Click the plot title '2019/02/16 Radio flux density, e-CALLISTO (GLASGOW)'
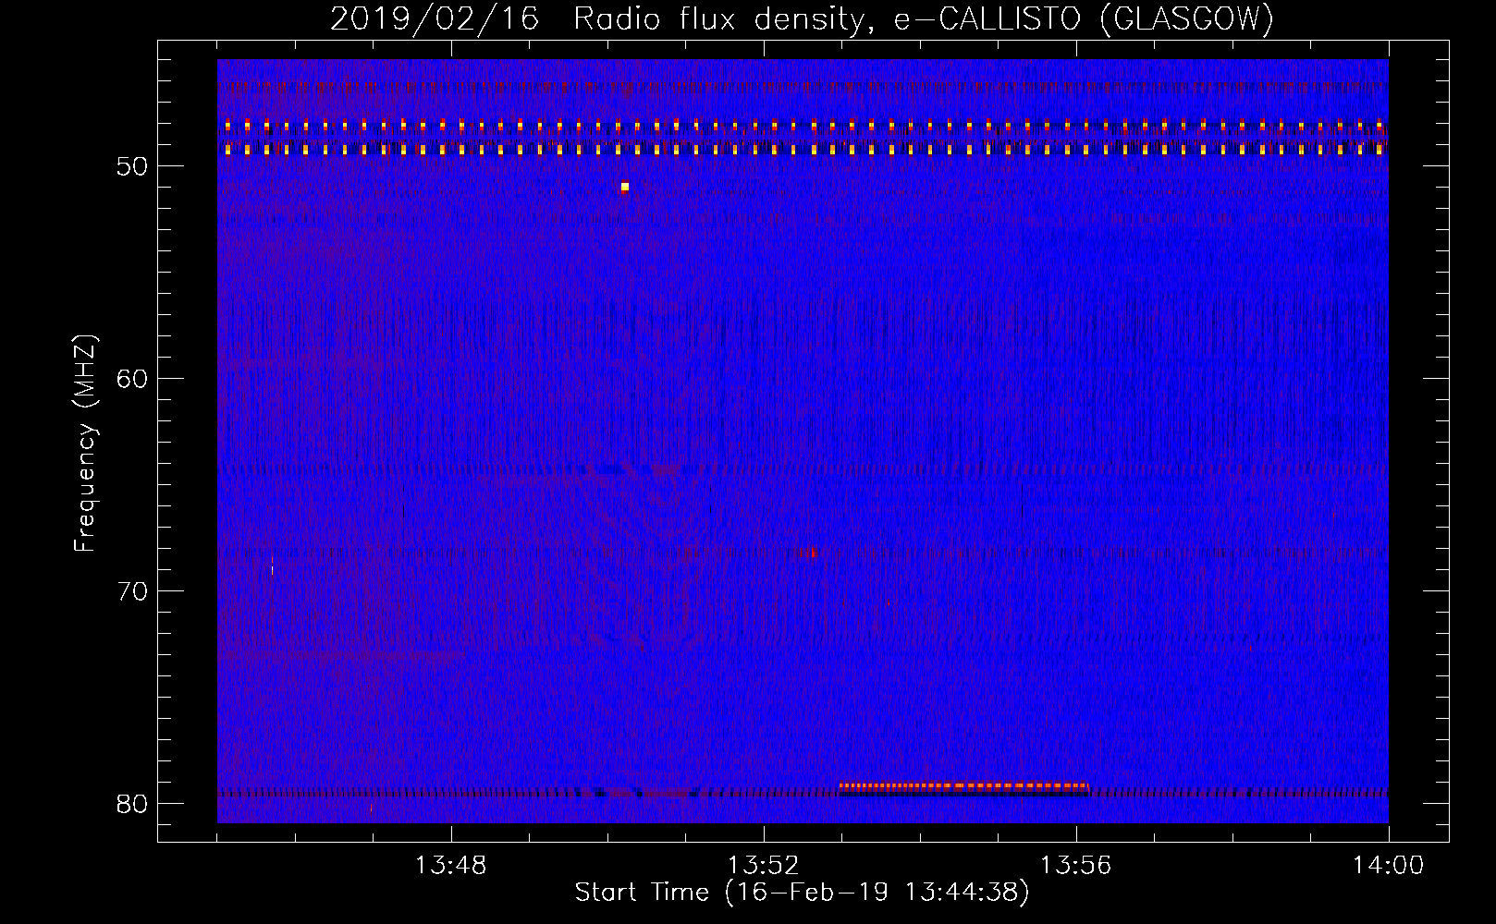This screenshot has width=1496, height=924. [x=802, y=19]
